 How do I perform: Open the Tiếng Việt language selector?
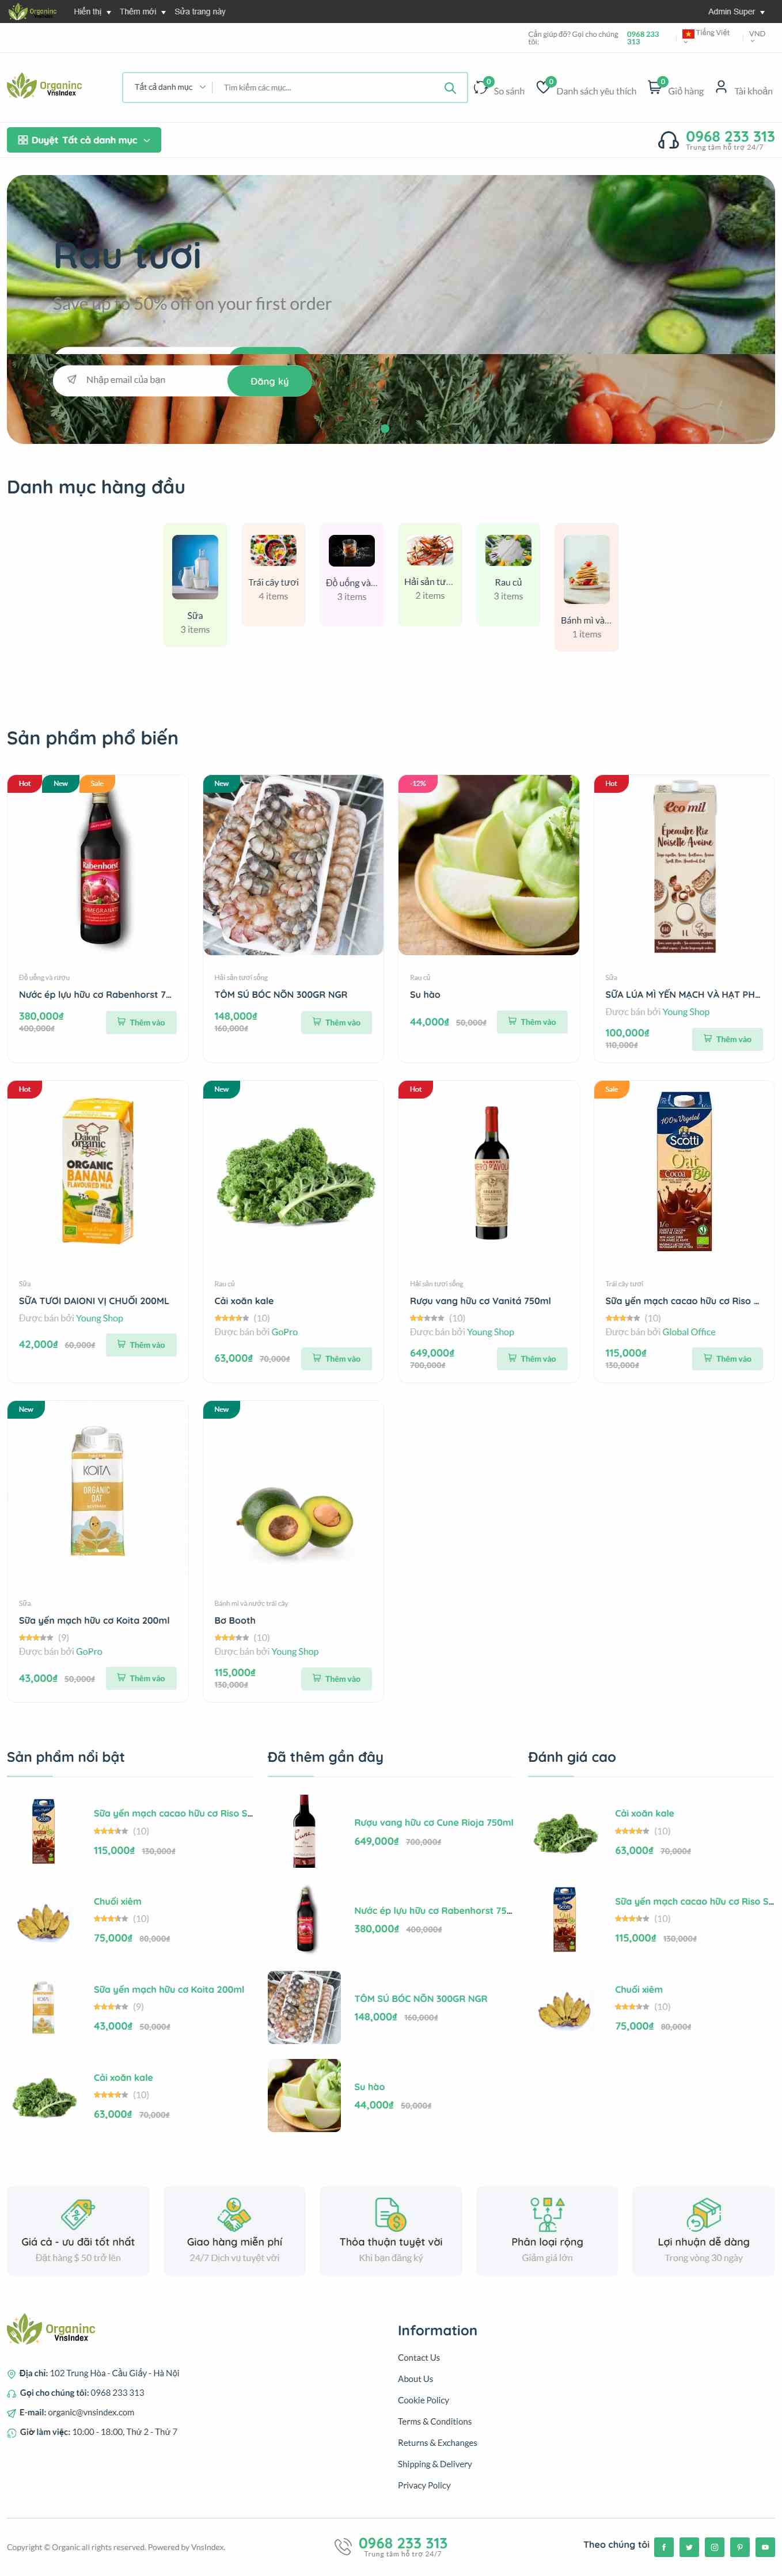pyautogui.click(x=706, y=34)
